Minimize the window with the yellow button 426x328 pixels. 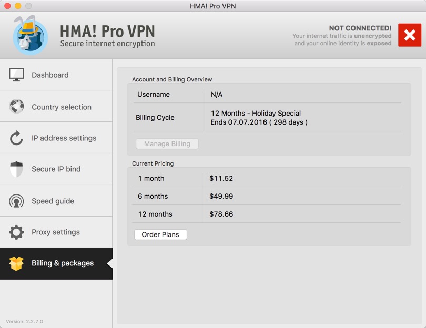[18, 6]
